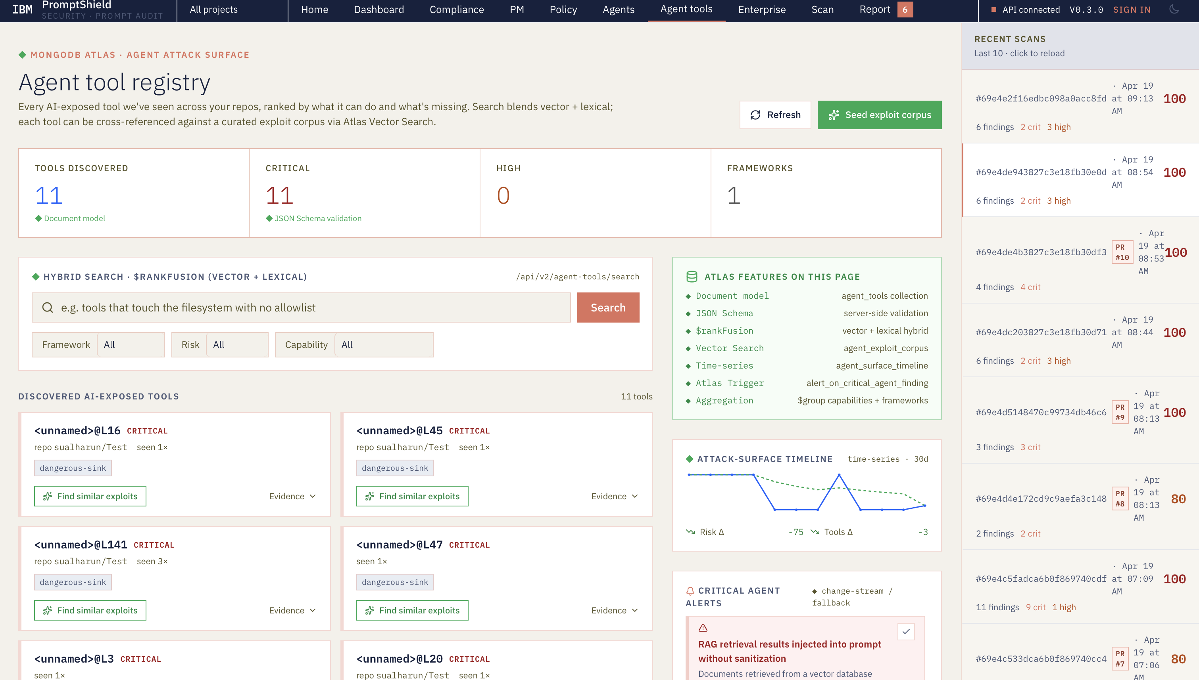Click the Atlas features database icon
The width and height of the screenshot is (1199, 680).
click(692, 277)
